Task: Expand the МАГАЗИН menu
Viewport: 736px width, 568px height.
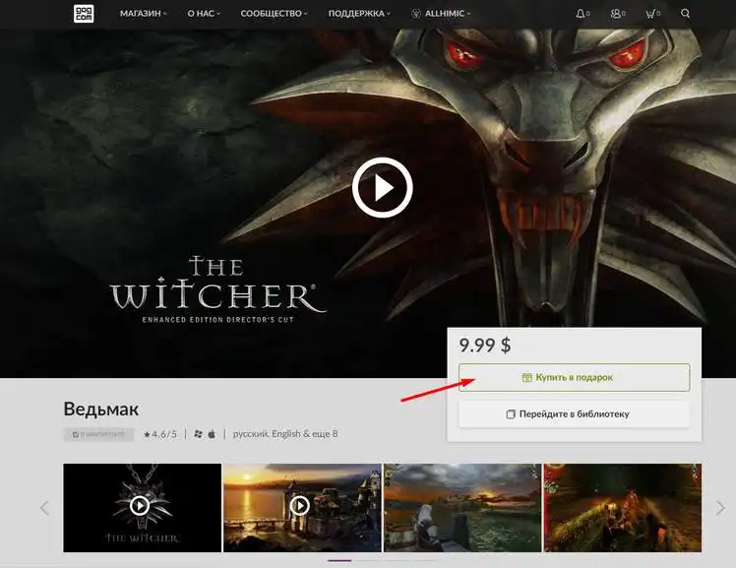Action: [x=143, y=14]
